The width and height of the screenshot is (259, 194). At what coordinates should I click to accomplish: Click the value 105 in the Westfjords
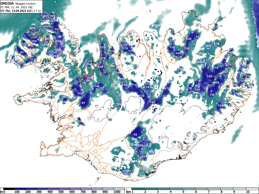click(34, 41)
